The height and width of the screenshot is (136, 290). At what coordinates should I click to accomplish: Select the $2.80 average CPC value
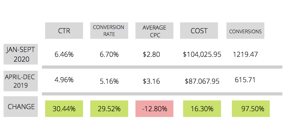pyautogui.click(x=151, y=55)
